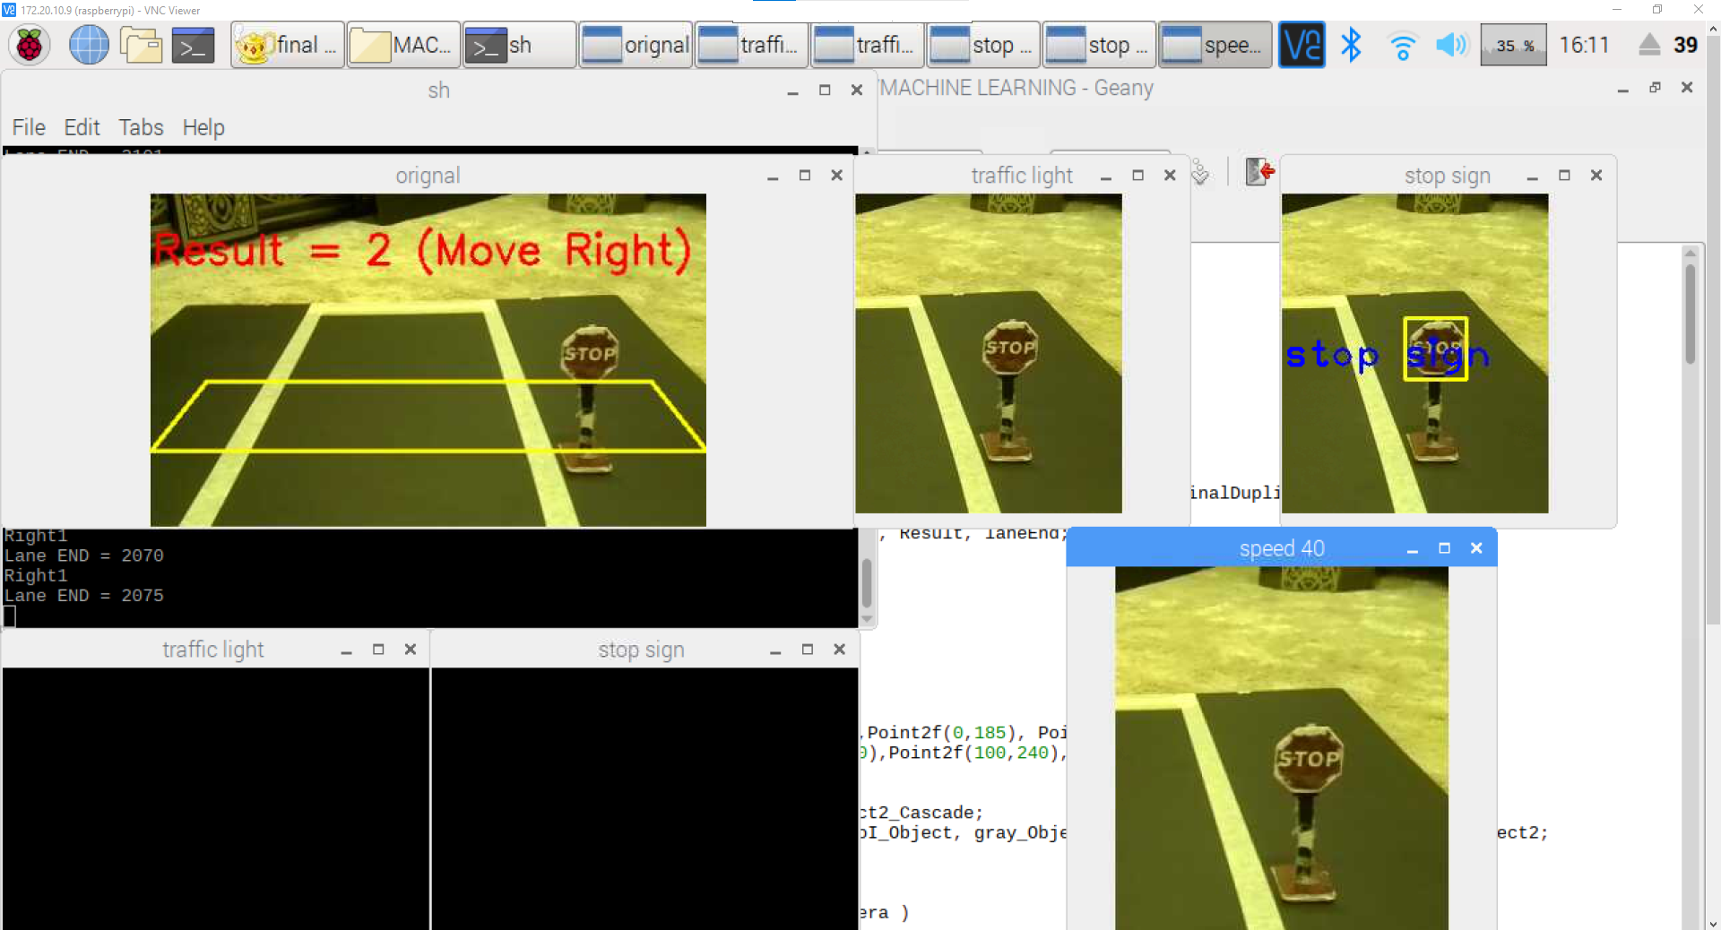Minimize the 'orignal' image window
The height and width of the screenshot is (930, 1721).
point(773,176)
